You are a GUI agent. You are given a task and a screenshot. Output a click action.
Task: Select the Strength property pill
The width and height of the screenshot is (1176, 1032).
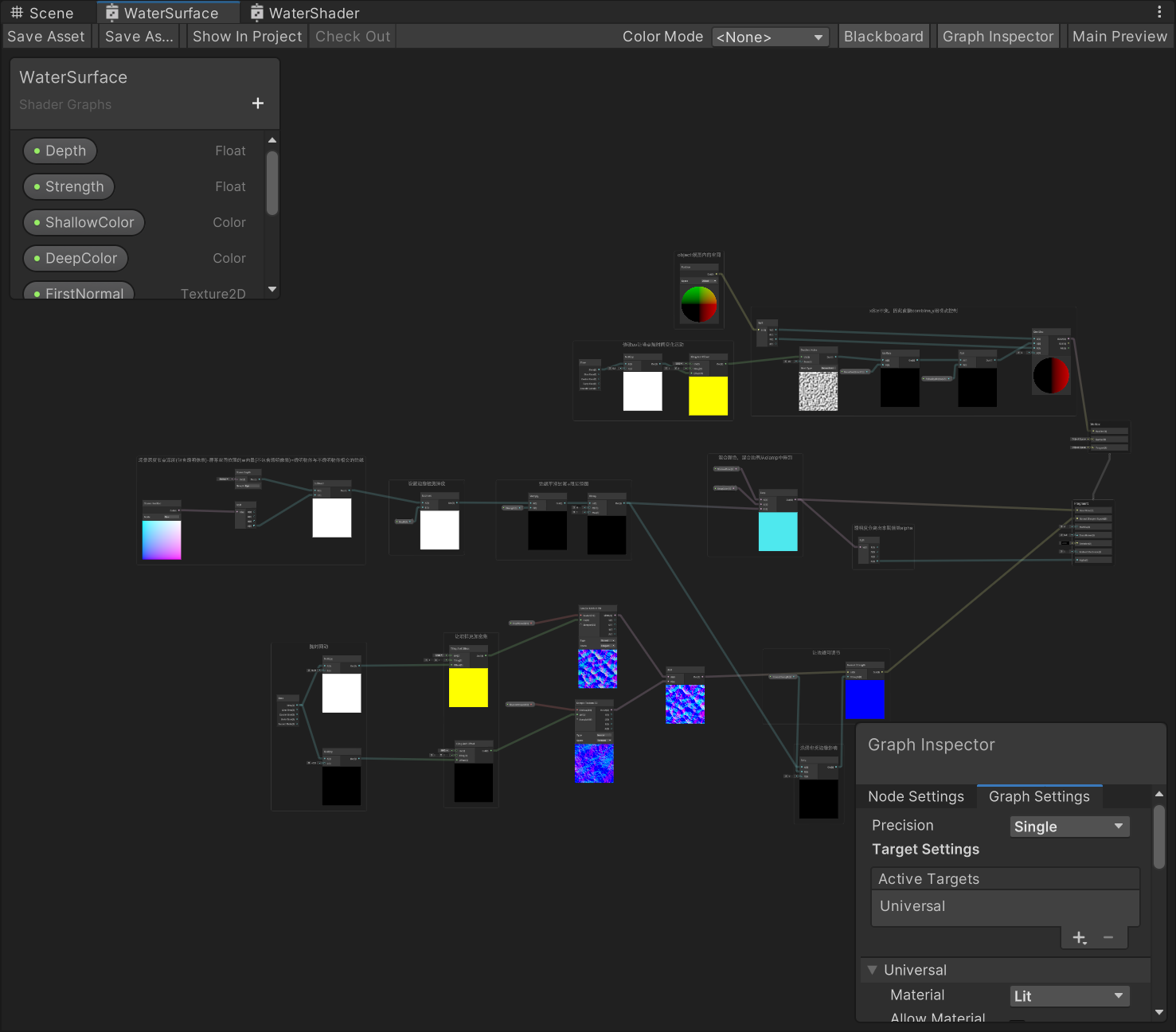[x=68, y=186]
